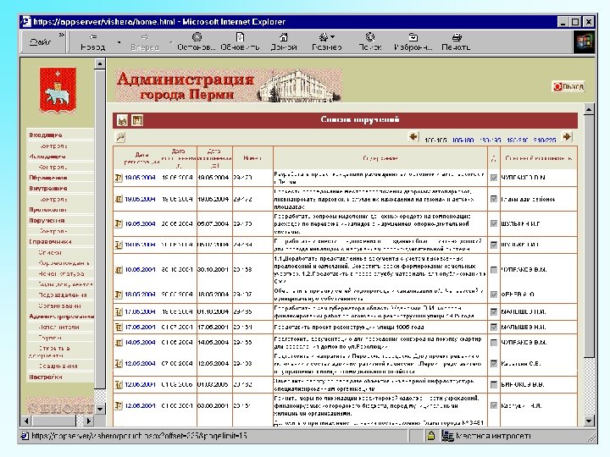Go back with the Назад toolbar button
Viewport: 610px width, 457px height.
tap(92, 41)
